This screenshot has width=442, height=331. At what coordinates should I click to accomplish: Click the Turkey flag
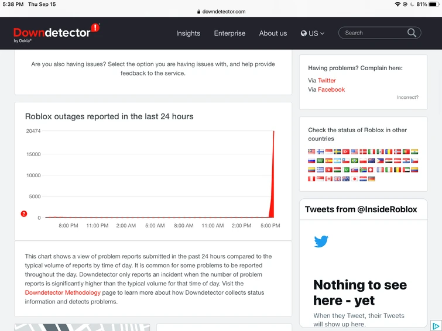(x=346, y=151)
